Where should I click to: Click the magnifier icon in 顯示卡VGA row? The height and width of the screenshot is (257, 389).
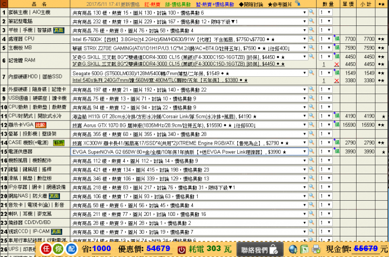point(312,124)
